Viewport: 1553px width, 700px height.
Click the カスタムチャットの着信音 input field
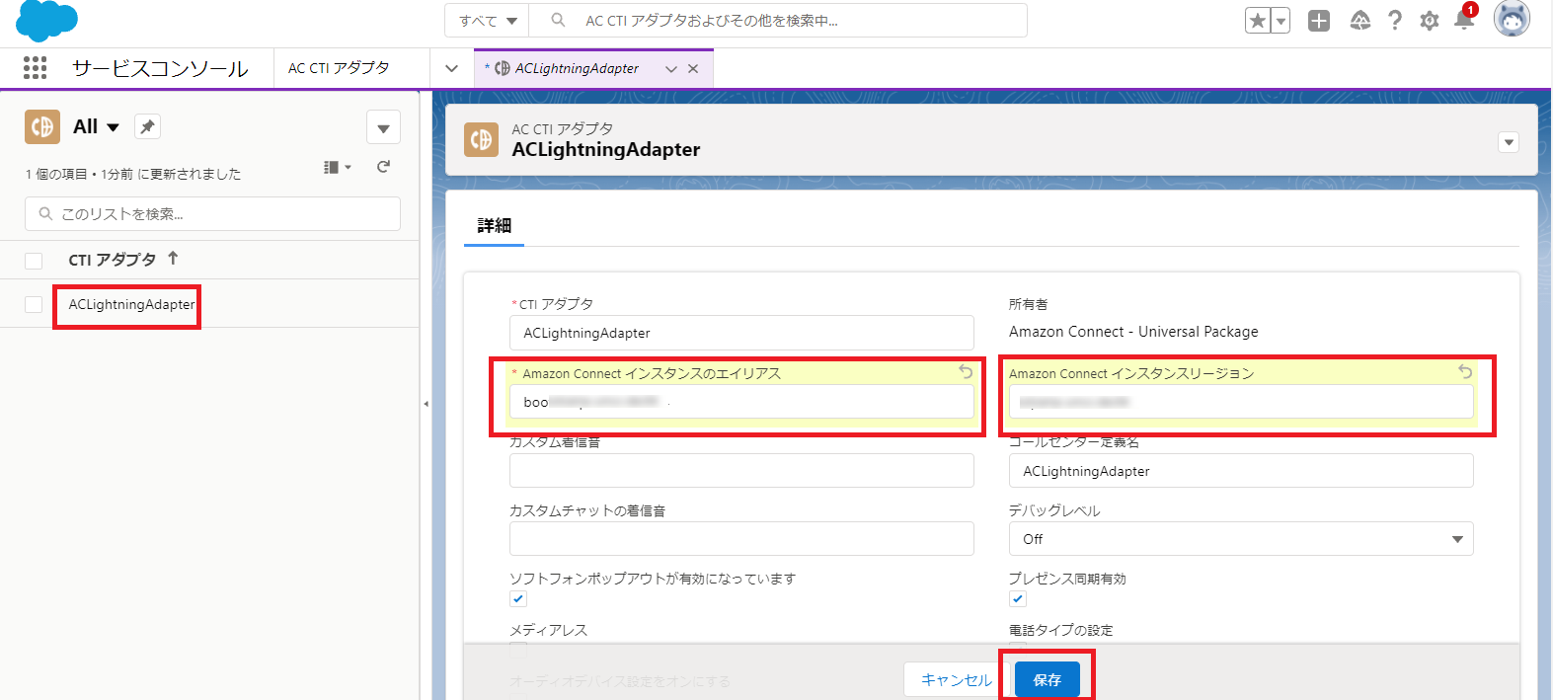coord(741,539)
